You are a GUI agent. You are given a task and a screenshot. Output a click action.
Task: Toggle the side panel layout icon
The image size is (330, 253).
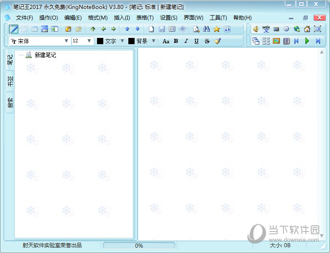(x=55, y=29)
